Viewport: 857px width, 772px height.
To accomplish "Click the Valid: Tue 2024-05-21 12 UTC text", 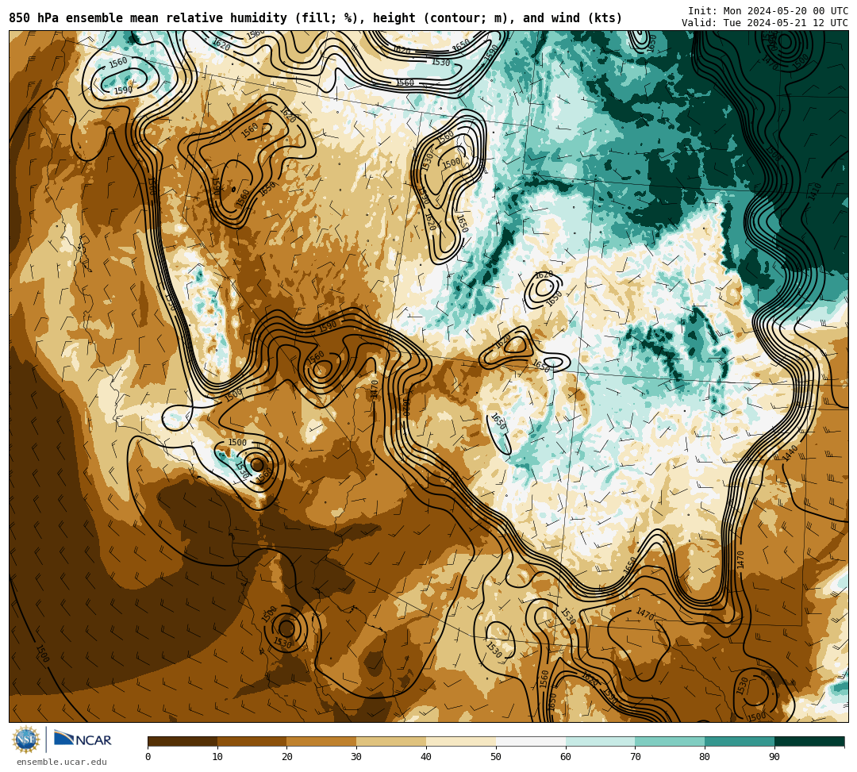I will [765, 23].
